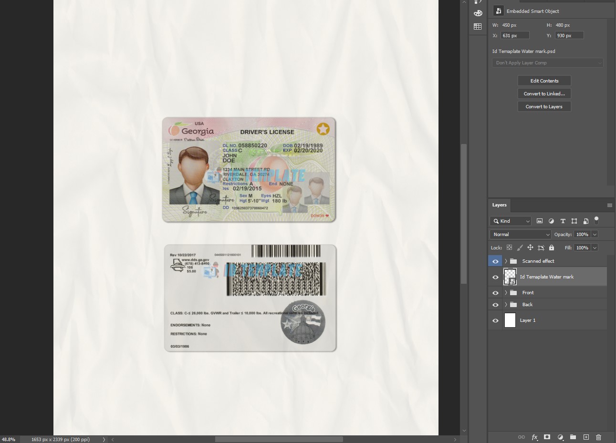The image size is (616, 443).
Task: Click the Opacity value field
Action: coord(582,234)
